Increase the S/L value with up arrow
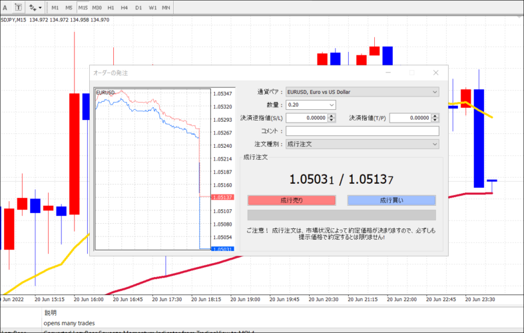This screenshot has height=333, width=524. pyautogui.click(x=332, y=116)
